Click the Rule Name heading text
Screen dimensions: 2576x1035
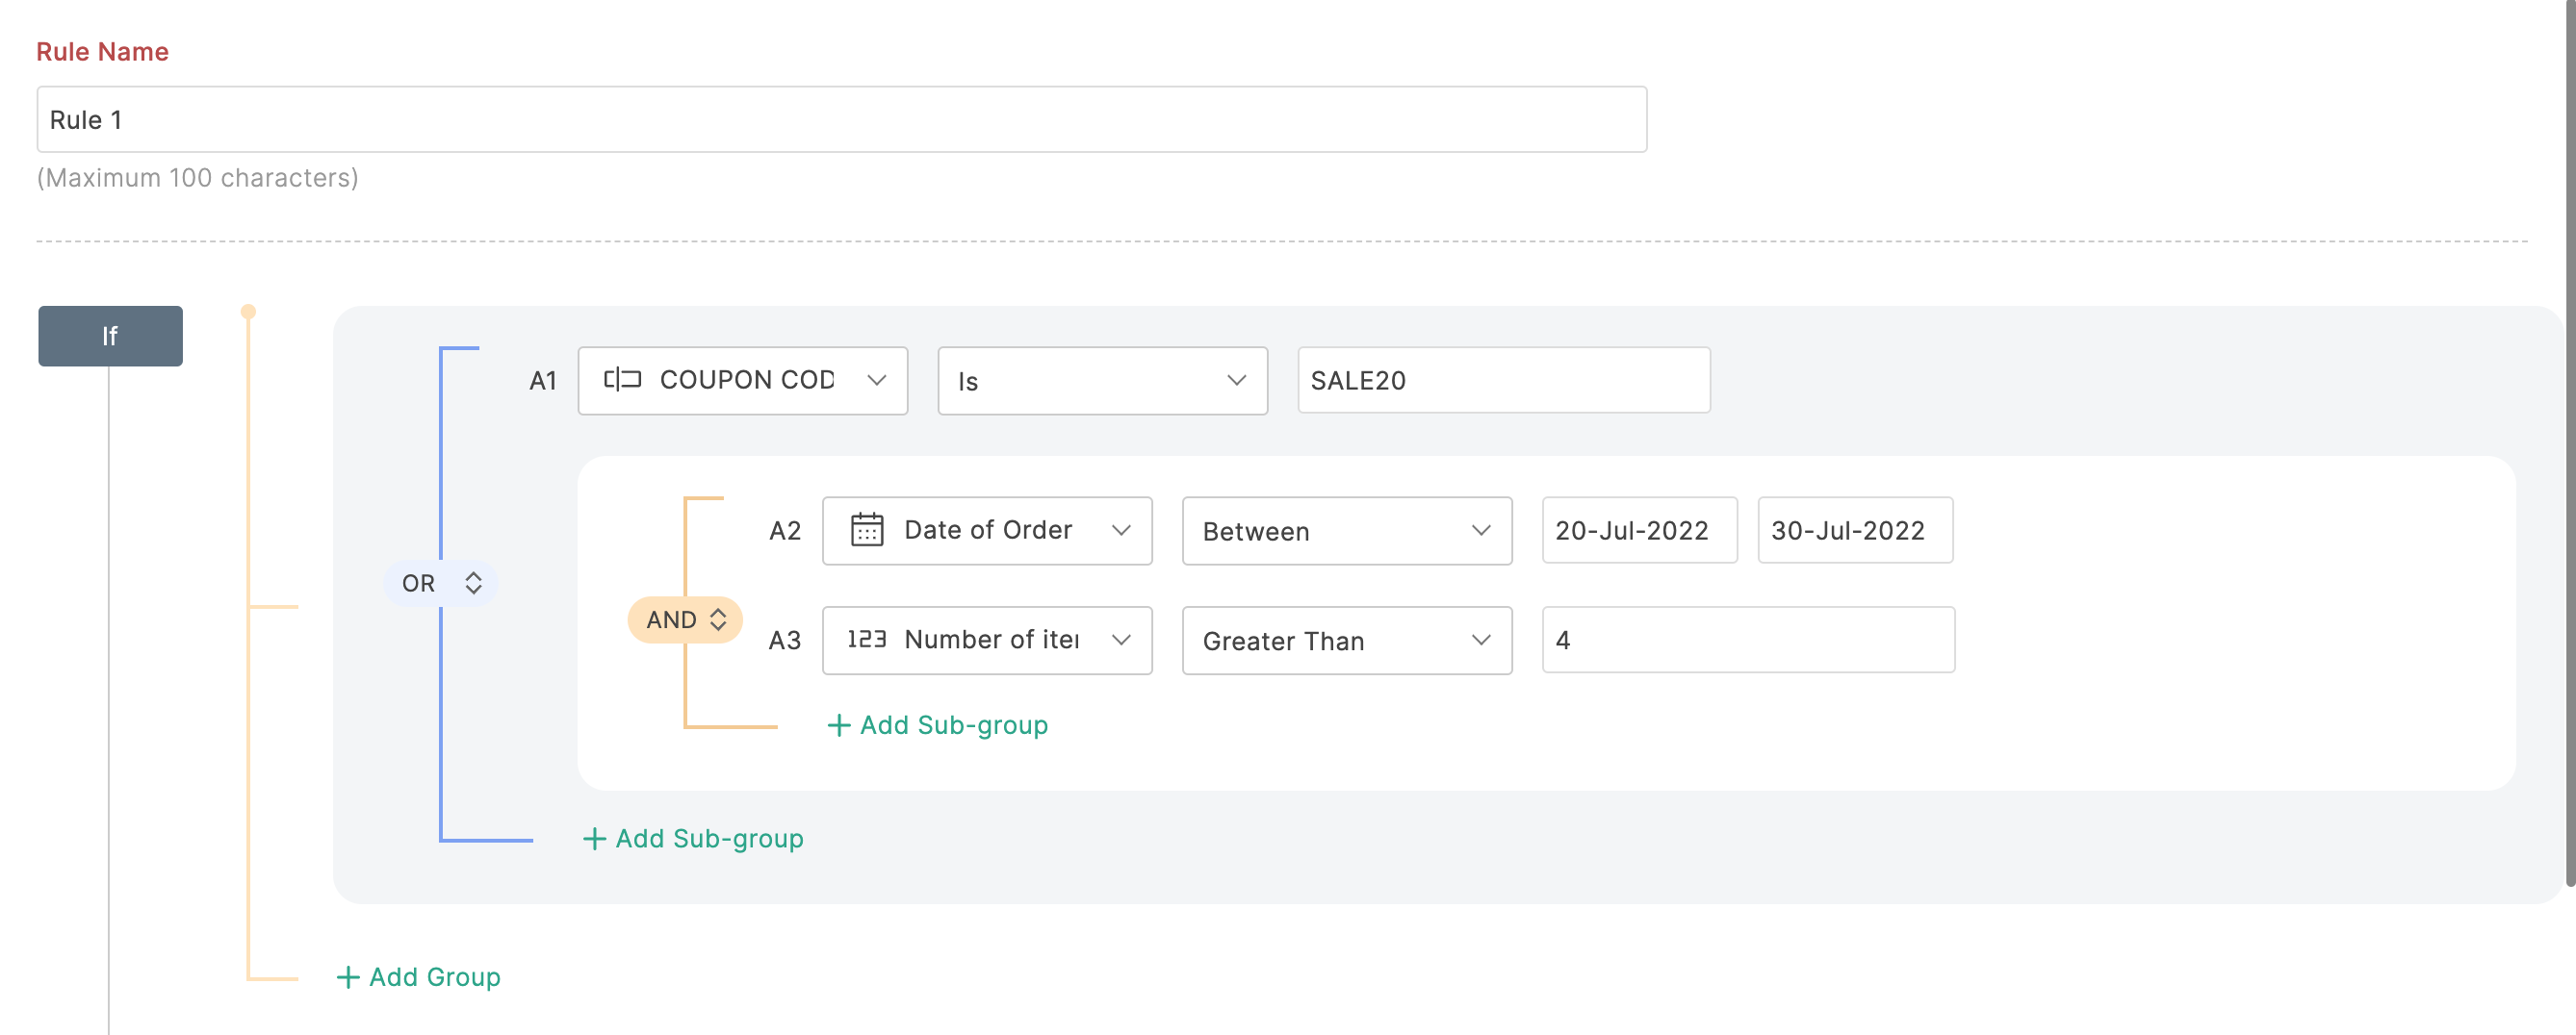[102, 52]
